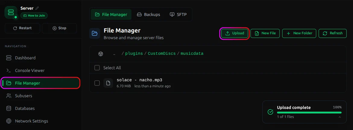Screen dimensions: 353x130
Task: Select File Manager in sidebar navigation
Action: click(40, 83)
